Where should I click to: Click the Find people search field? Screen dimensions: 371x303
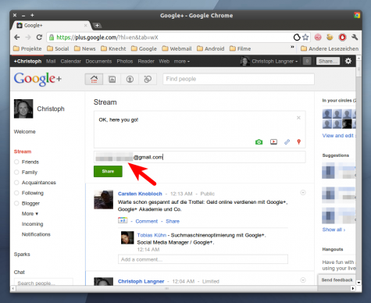coord(238,79)
